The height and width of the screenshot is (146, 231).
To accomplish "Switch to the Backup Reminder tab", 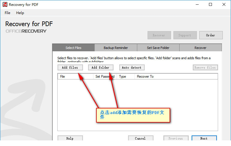I will (116, 47).
